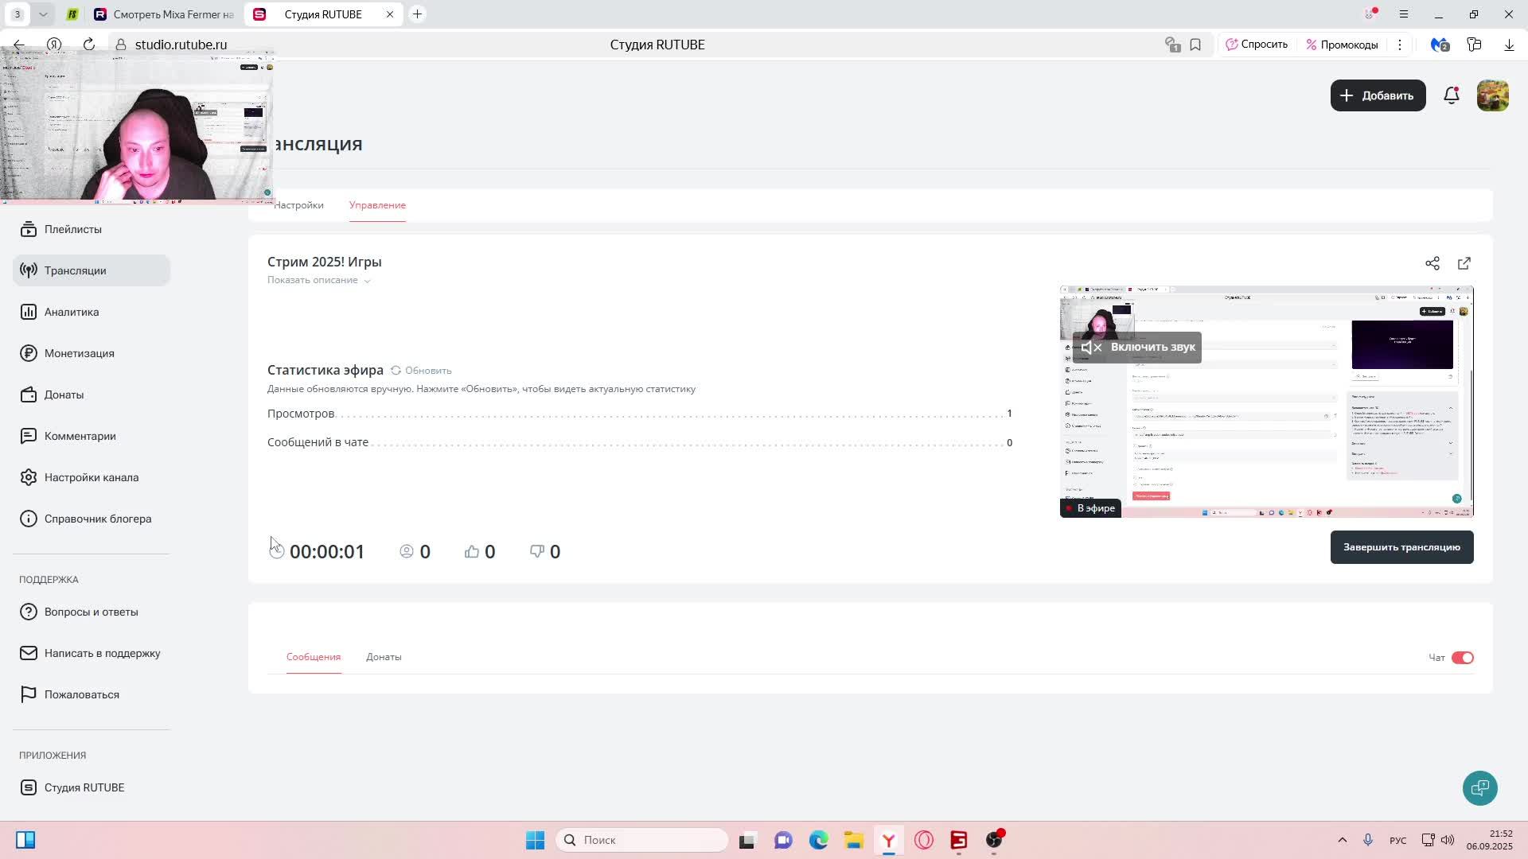This screenshot has height=859, width=1528.
Task: Toggle the Чат switch off
Action: coord(1462,658)
